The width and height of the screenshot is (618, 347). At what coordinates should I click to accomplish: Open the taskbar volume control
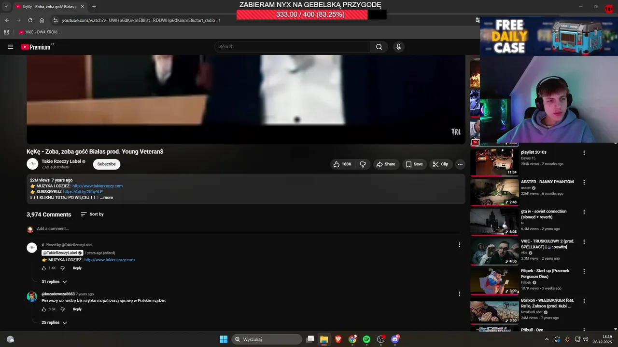pos(586,339)
